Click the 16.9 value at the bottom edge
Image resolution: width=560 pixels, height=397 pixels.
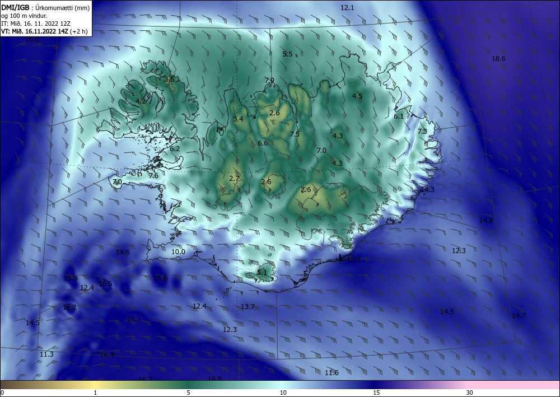[x=214, y=379]
